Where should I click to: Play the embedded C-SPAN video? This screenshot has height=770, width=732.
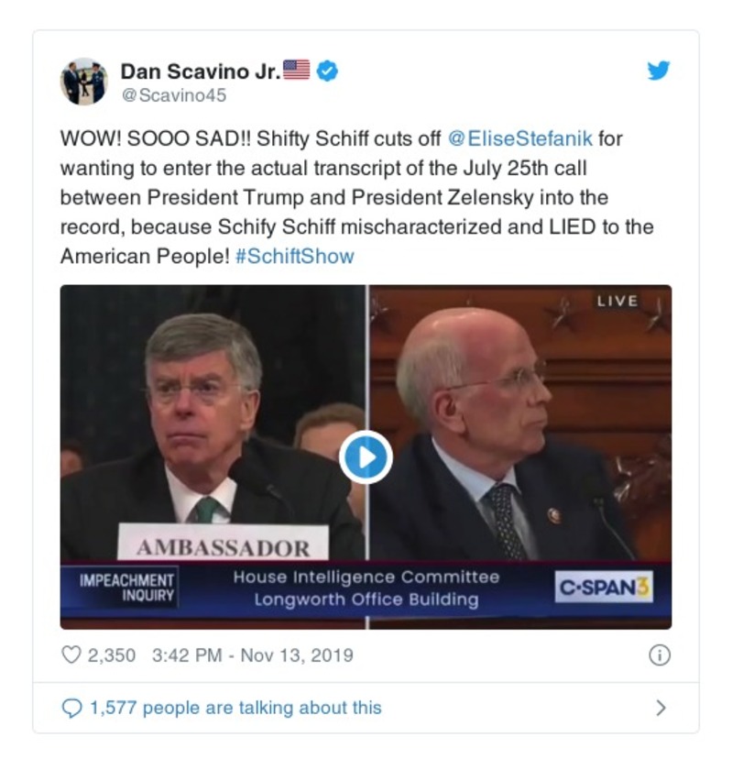click(366, 457)
